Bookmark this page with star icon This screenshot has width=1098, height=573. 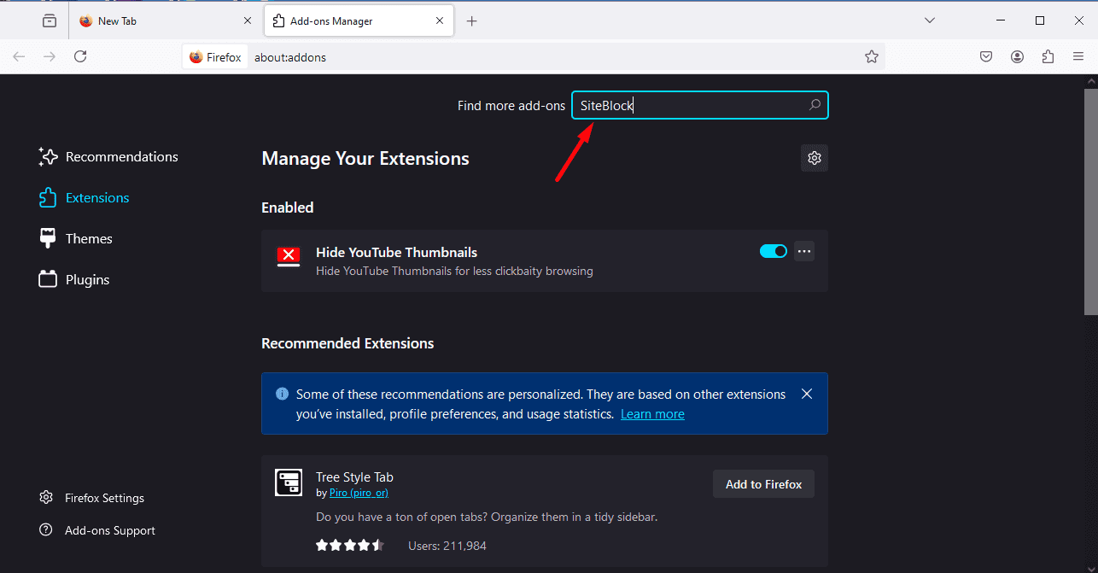pyautogui.click(x=871, y=57)
